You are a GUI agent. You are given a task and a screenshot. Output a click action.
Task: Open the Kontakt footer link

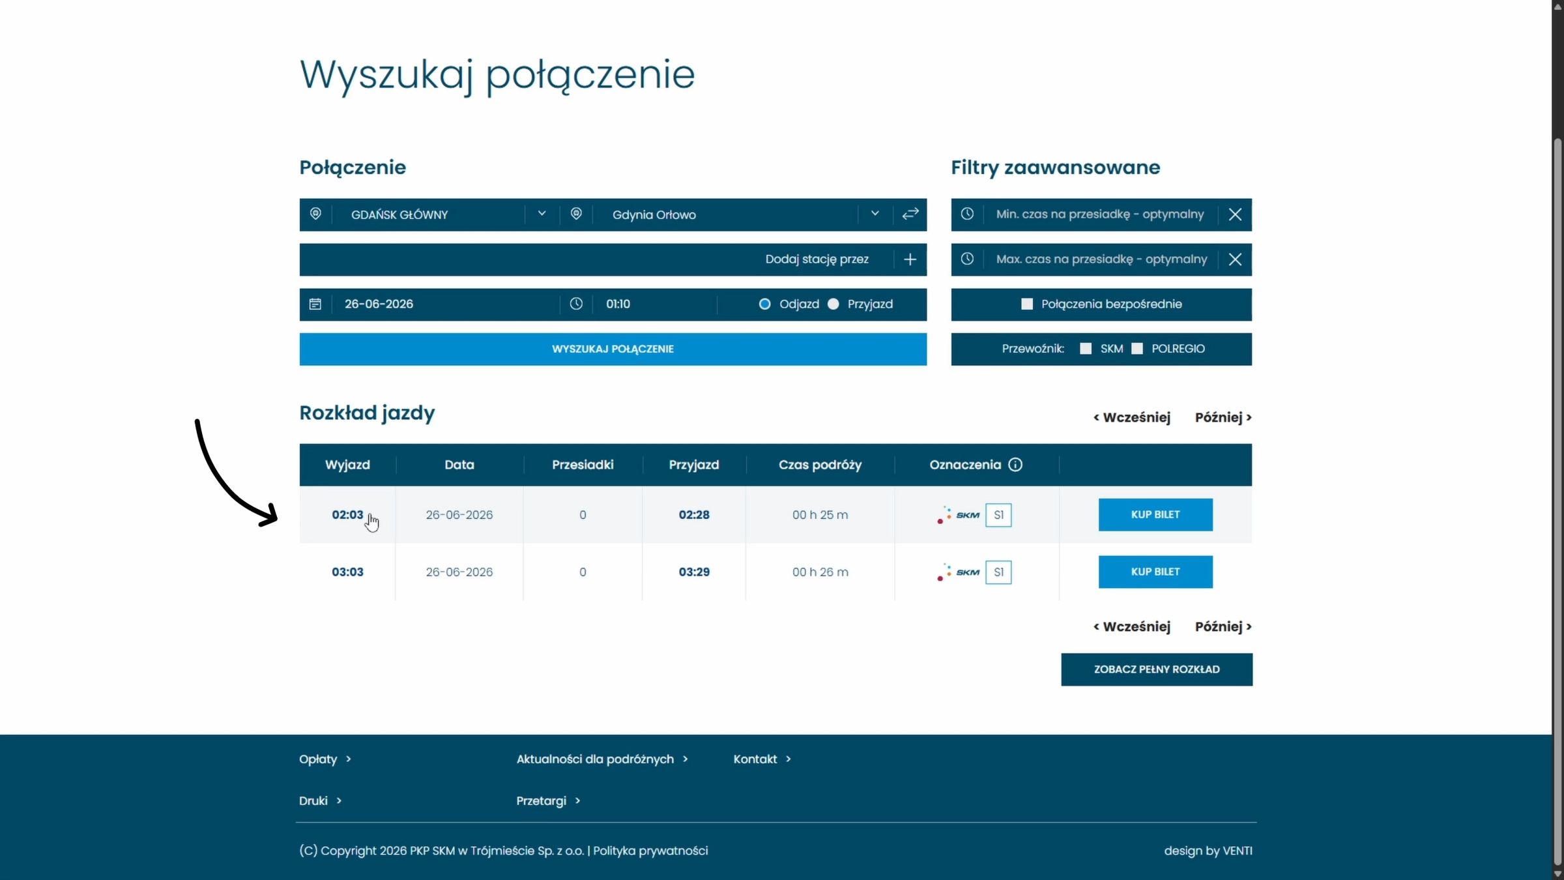762,759
